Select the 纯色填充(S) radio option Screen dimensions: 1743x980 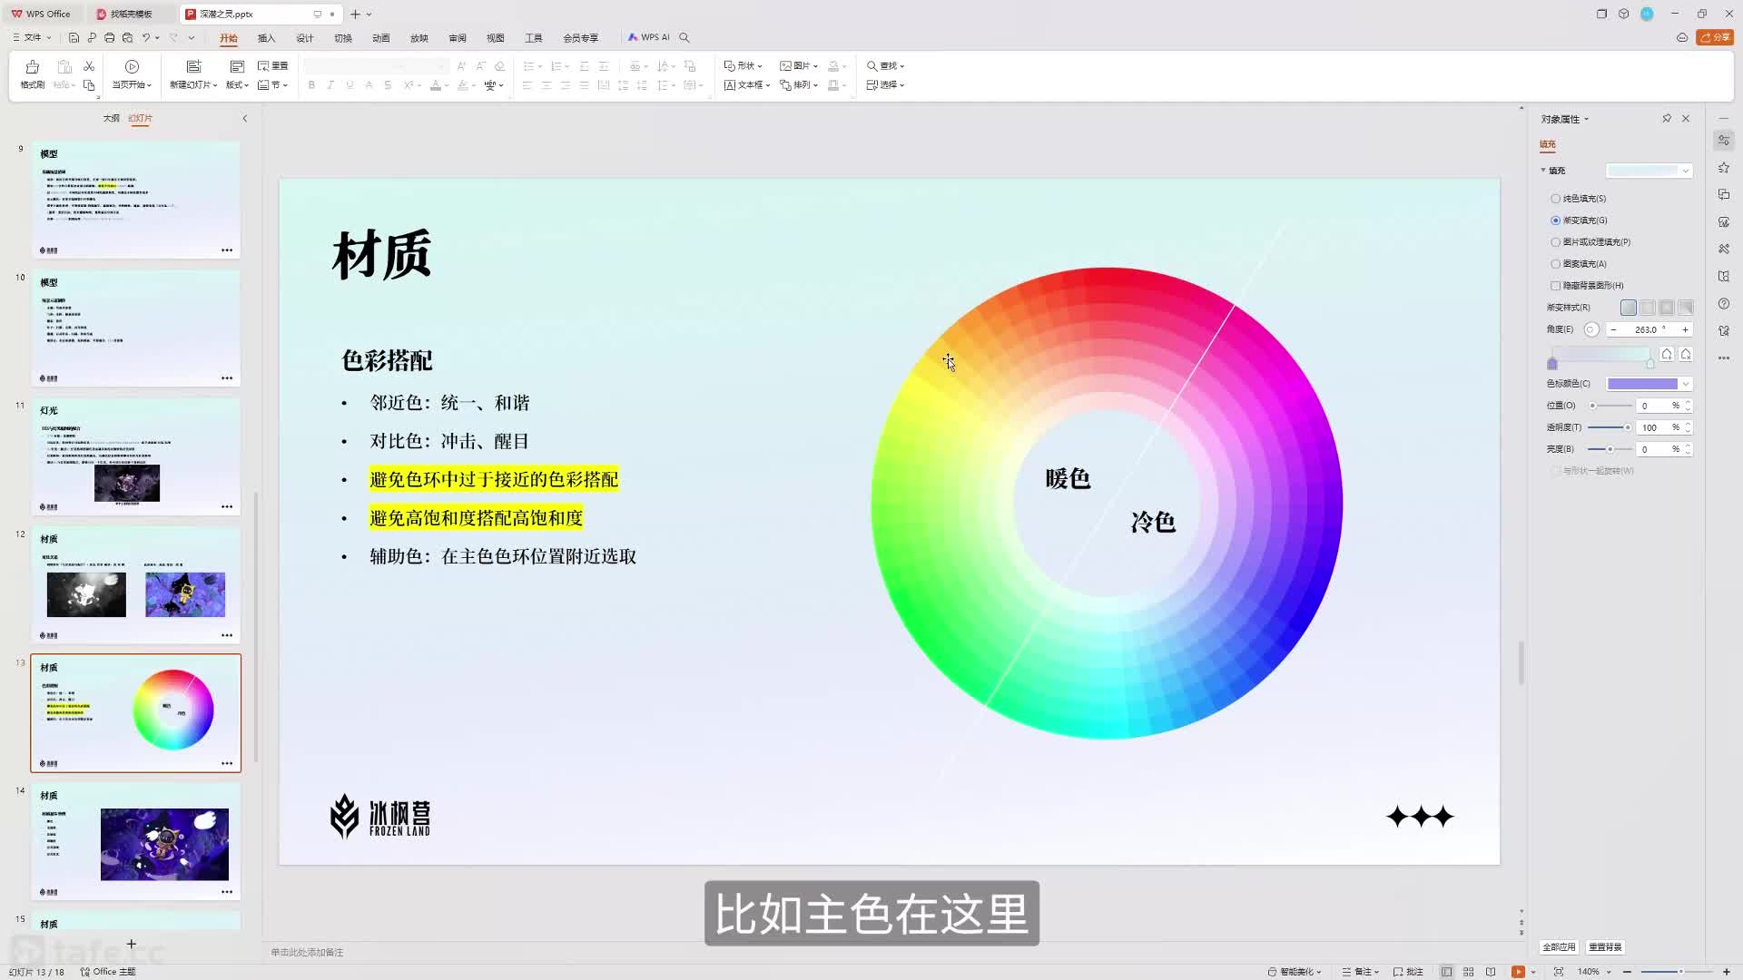tap(1579, 199)
